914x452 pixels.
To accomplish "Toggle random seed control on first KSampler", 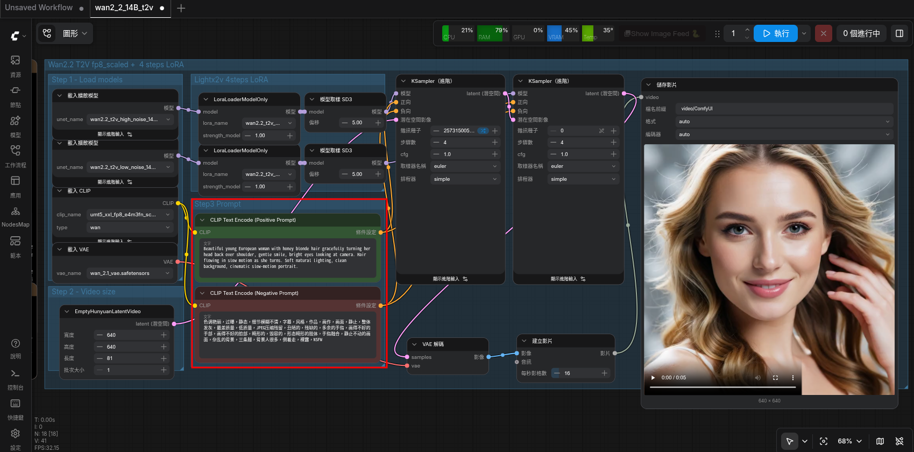I will coord(483,131).
